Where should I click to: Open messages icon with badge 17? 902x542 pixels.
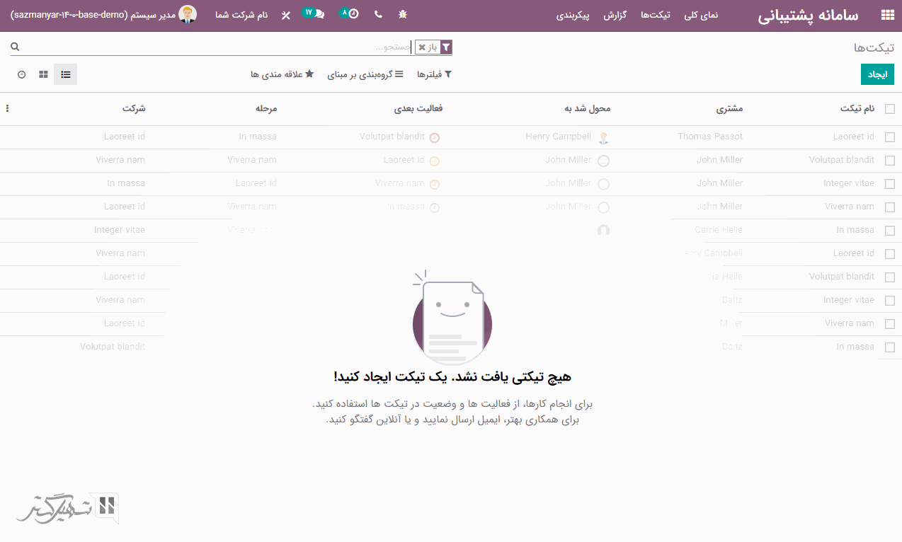click(x=314, y=13)
